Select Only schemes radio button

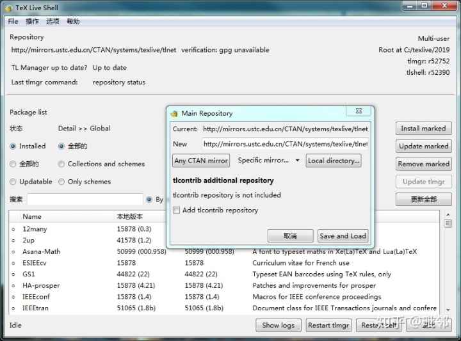[61, 182]
